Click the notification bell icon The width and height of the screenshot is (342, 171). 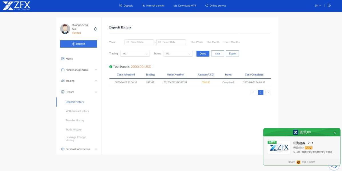(x=95, y=29)
